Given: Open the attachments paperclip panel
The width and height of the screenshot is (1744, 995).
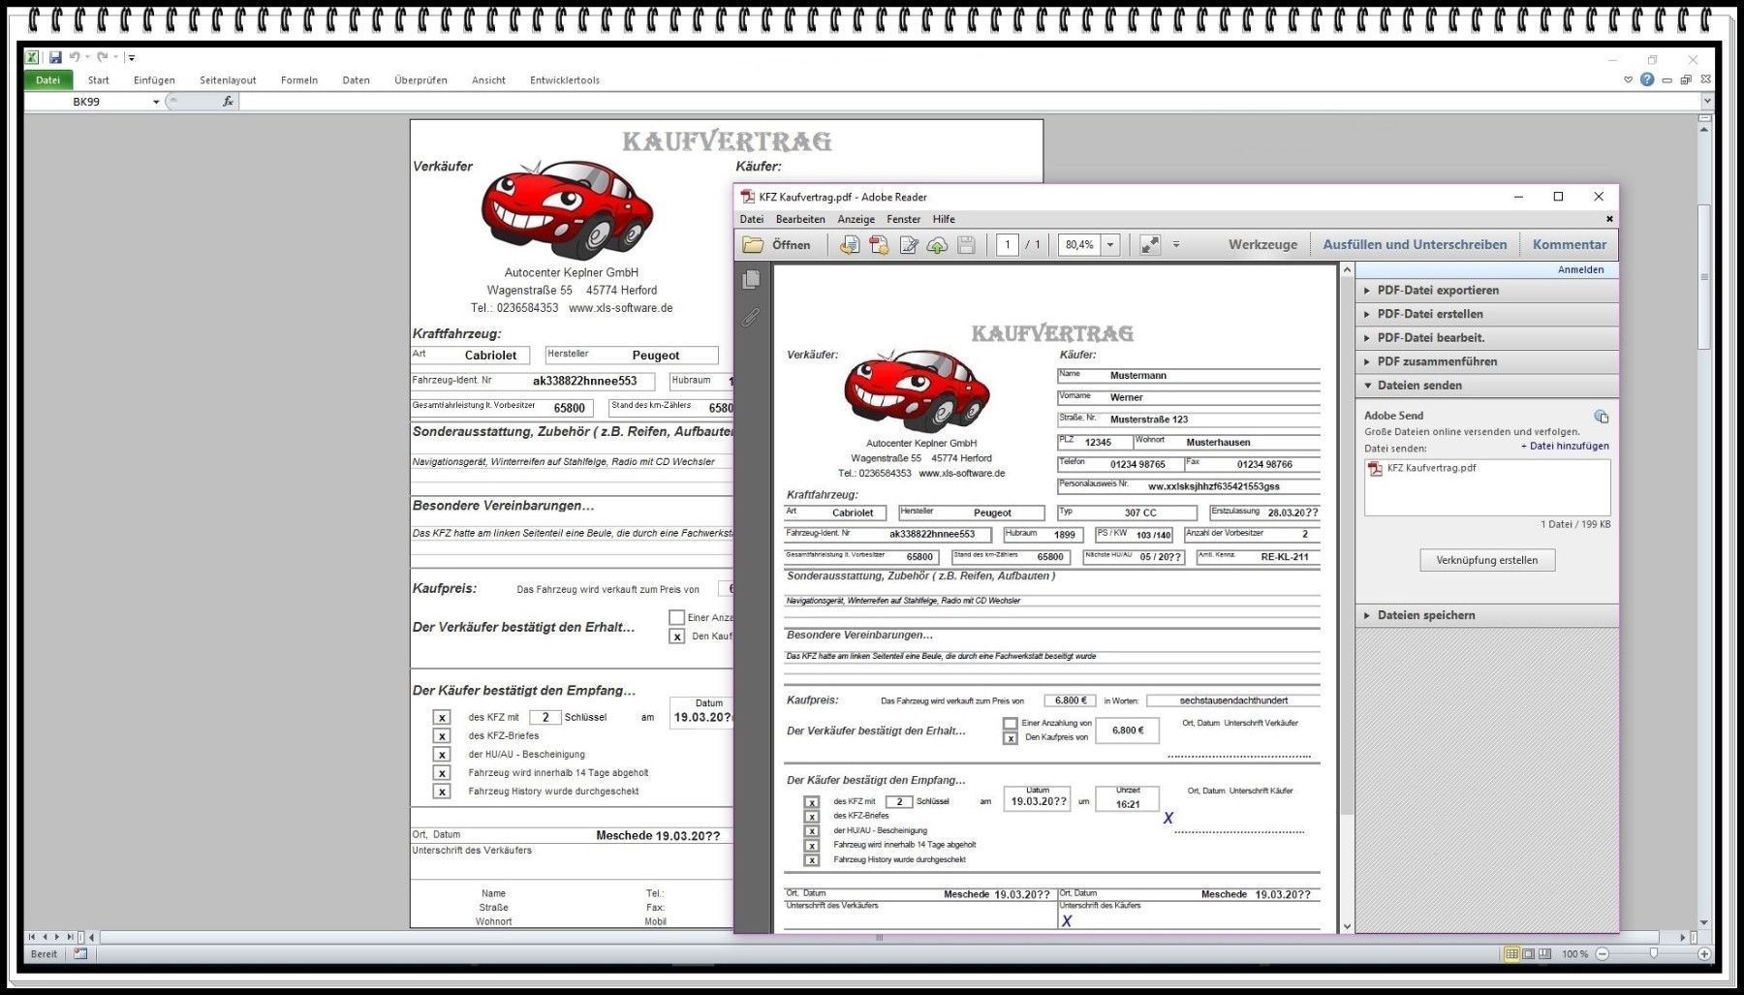Looking at the screenshot, I should 751,317.
